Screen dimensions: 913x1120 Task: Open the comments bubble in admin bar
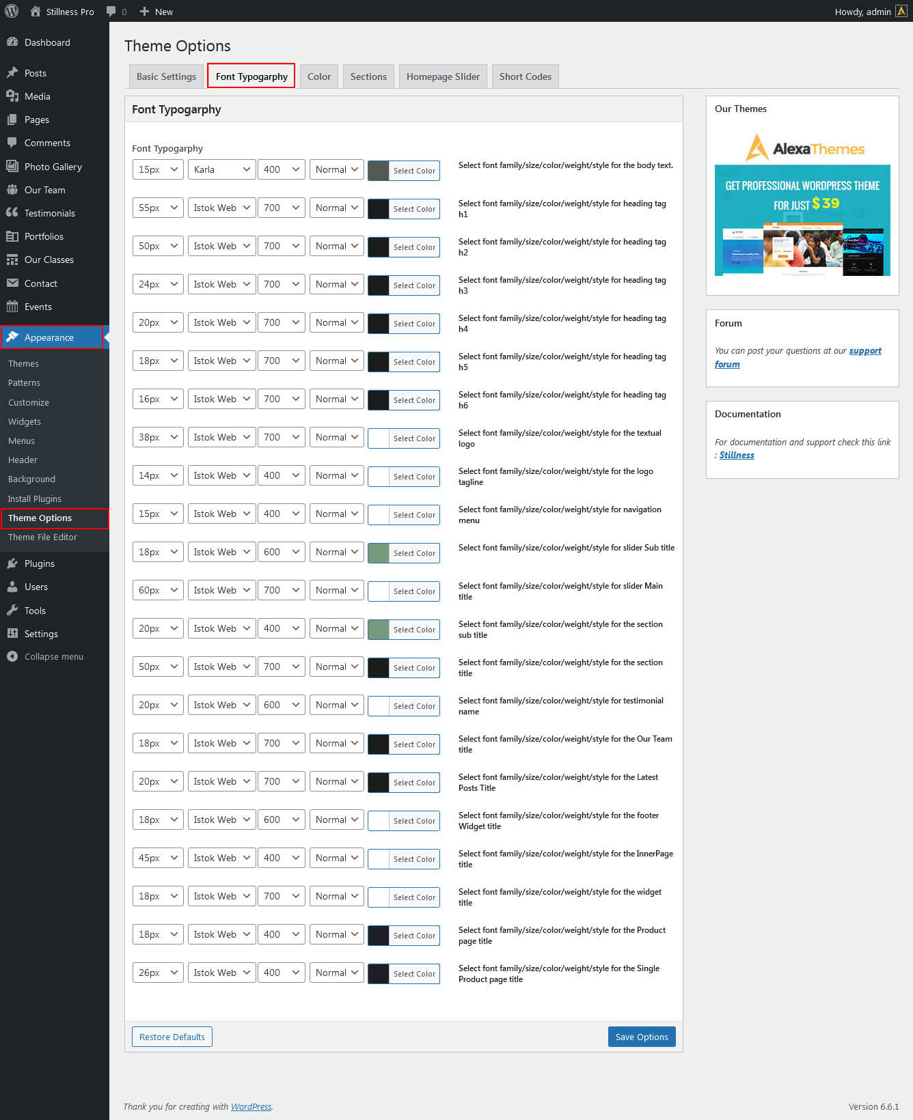coord(111,11)
